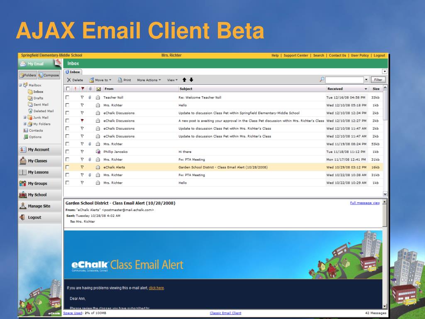Viewport: 425px width, 319px height.
Task: Click the attachment icon on Teacher Noll row
Action: [90, 97]
